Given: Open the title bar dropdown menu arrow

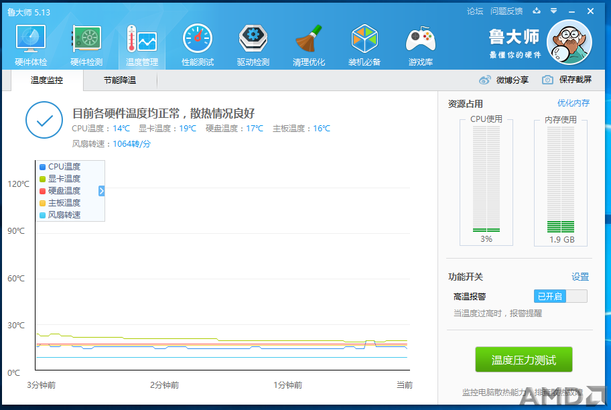Looking at the screenshot, I should pyautogui.click(x=553, y=11).
